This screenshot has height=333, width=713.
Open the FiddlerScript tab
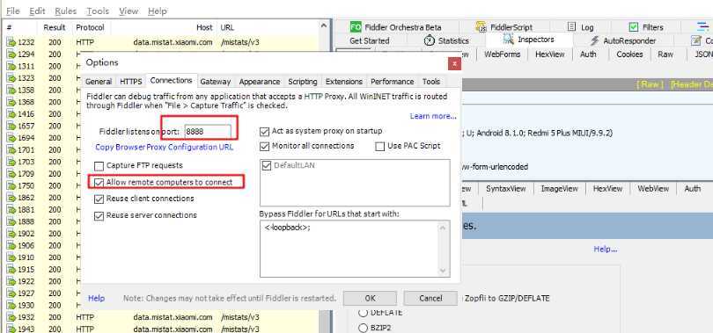[x=504, y=27]
